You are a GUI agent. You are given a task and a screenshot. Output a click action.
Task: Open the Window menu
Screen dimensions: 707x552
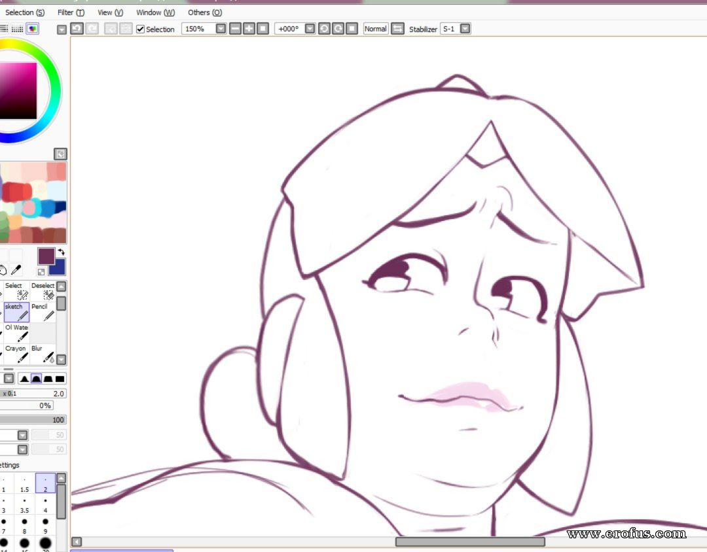[x=156, y=12]
